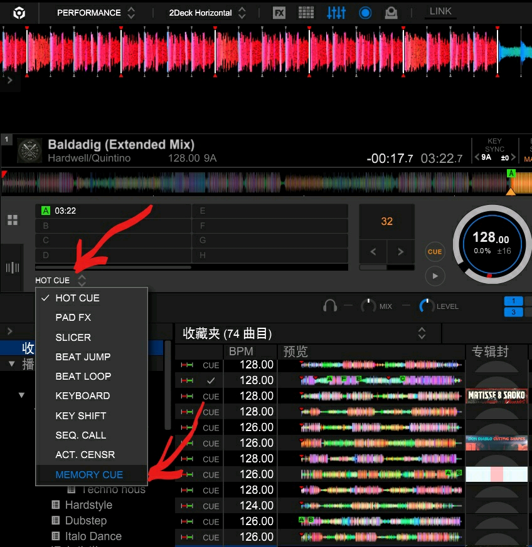The image size is (532, 547).
Task: Click the MATISSE & SADKO album cover
Action: tap(496, 396)
